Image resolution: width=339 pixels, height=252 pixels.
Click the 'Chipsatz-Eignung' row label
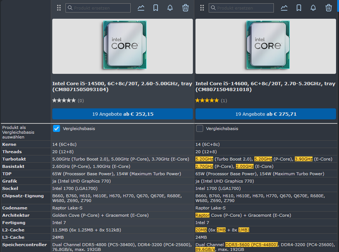coord(23,196)
